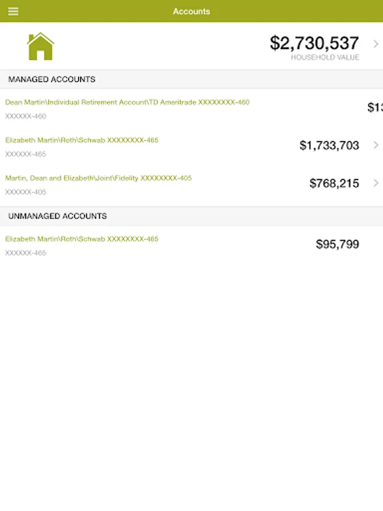Expand household value details chevron

(376, 44)
